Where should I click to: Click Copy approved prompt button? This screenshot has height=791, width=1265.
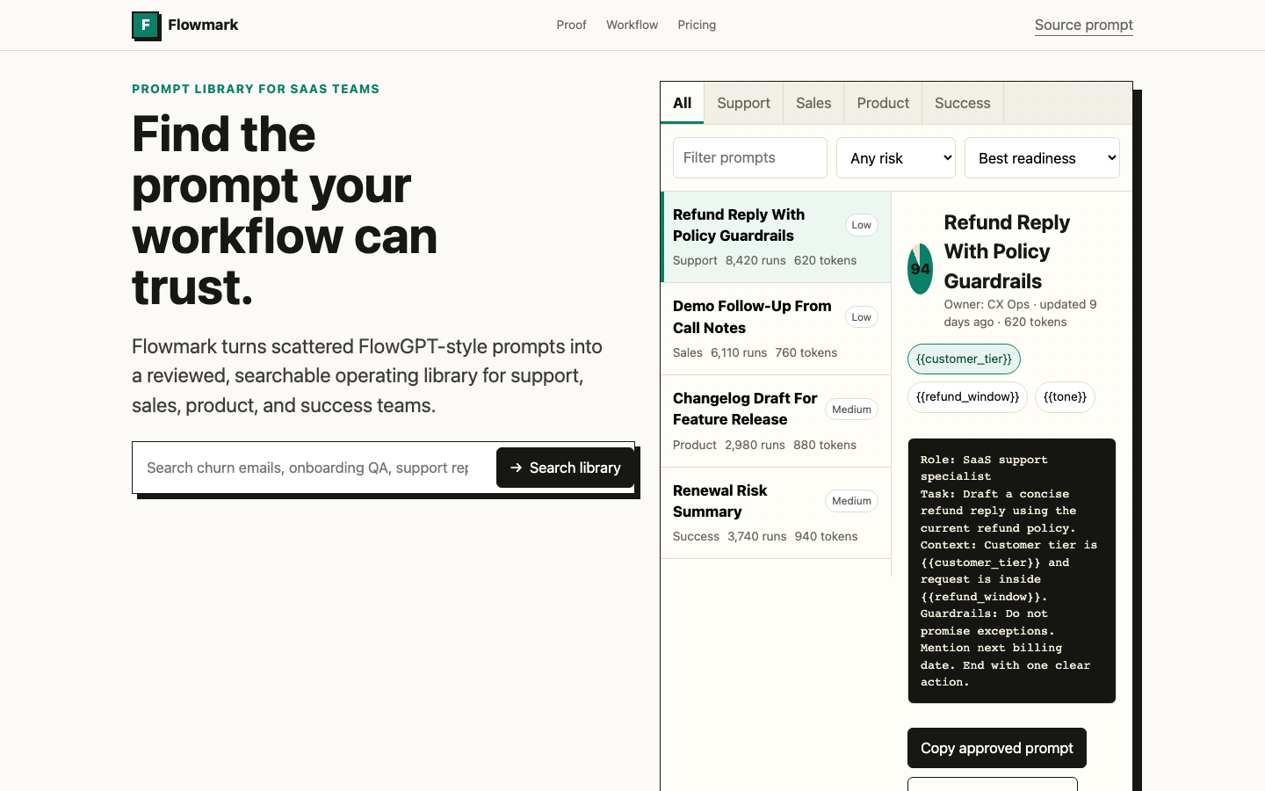pos(997,748)
